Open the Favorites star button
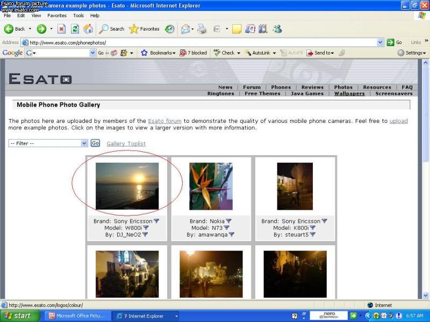Screen dimensions: 430x322 (145, 29)
